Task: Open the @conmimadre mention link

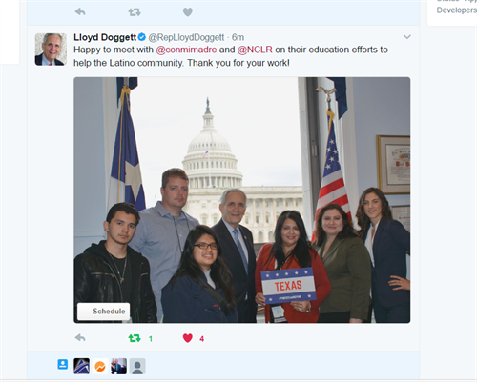Action: click(x=186, y=50)
